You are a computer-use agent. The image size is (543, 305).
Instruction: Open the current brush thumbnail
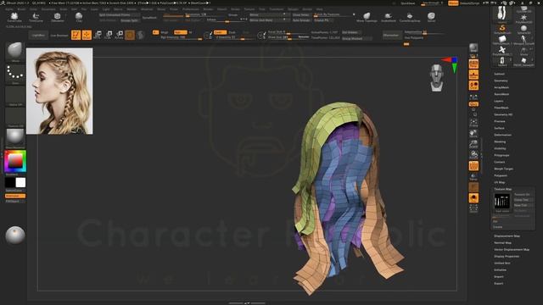(x=15, y=52)
